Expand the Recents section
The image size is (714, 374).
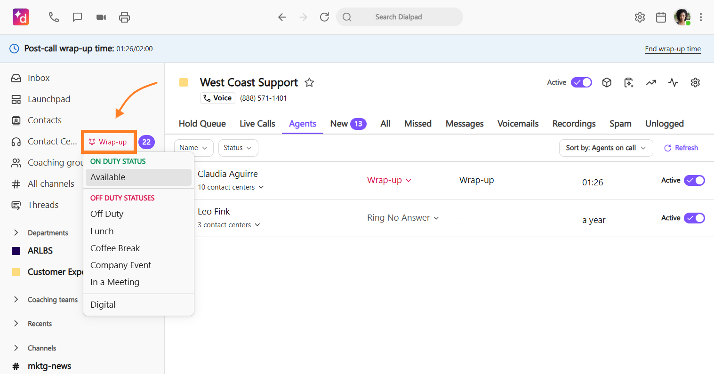pos(16,324)
